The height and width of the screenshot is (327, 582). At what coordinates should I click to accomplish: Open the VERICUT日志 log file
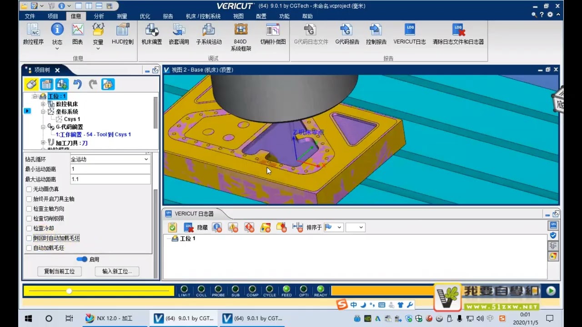tap(410, 34)
